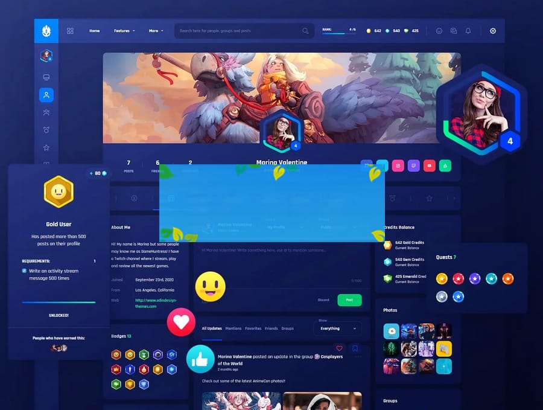Click the grid apps icon
The height and width of the screenshot is (410, 543).
(x=70, y=31)
